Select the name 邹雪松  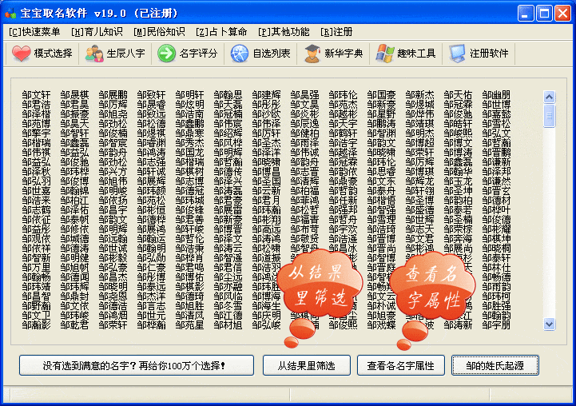[496, 123]
